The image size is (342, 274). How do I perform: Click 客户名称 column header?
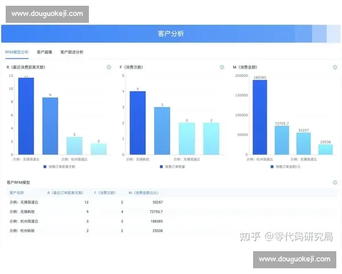click(17, 193)
